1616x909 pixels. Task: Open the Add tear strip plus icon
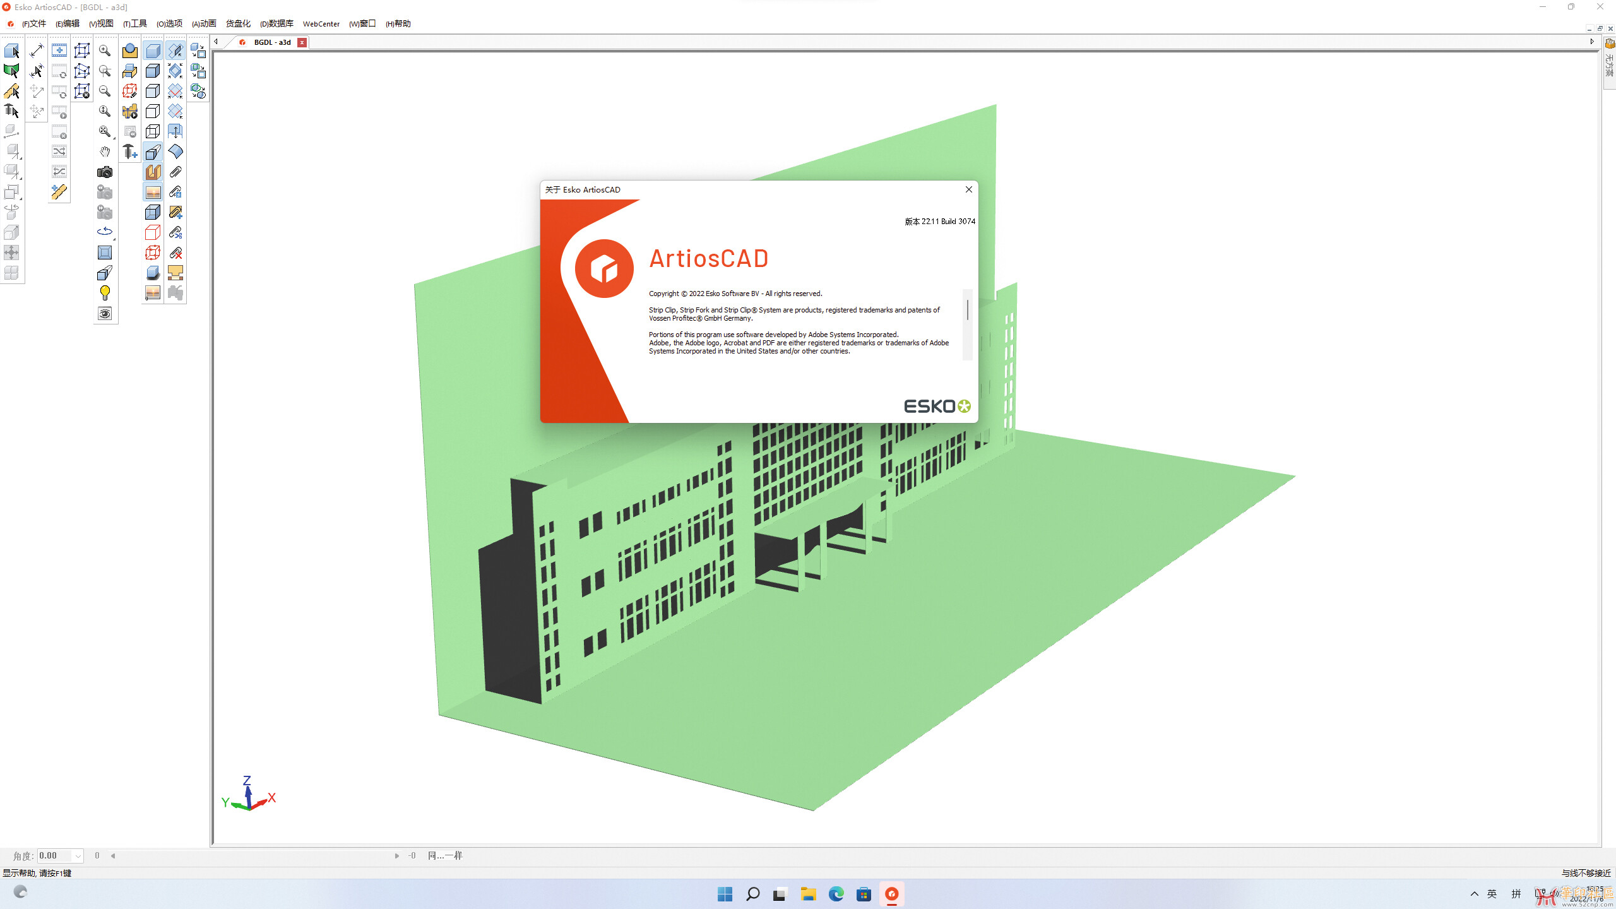tap(59, 192)
